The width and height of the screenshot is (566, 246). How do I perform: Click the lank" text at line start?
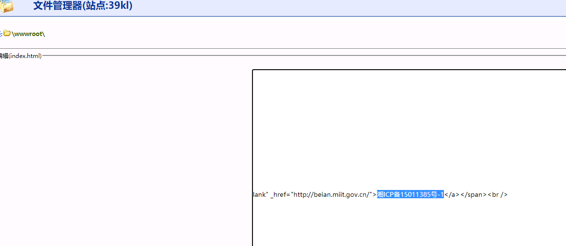pyautogui.click(x=260, y=195)
